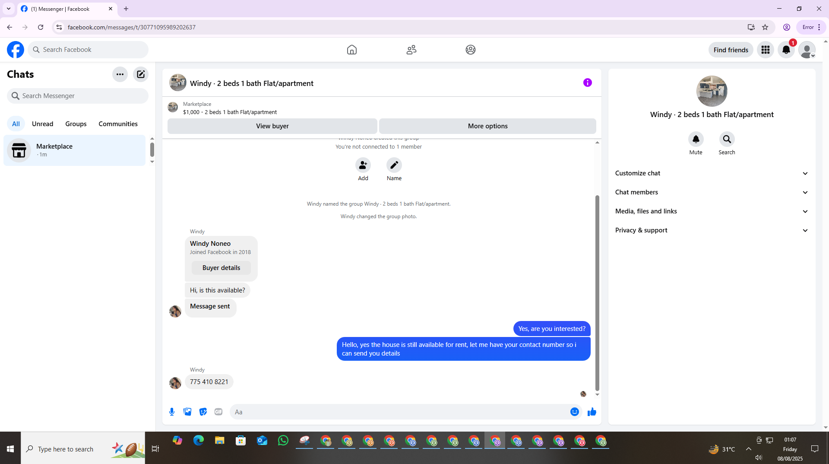Image resolution: width=829 pixels, height=464 pixels.
Task: Open WhatsApp from the taskbar
Action: (283, 440)
